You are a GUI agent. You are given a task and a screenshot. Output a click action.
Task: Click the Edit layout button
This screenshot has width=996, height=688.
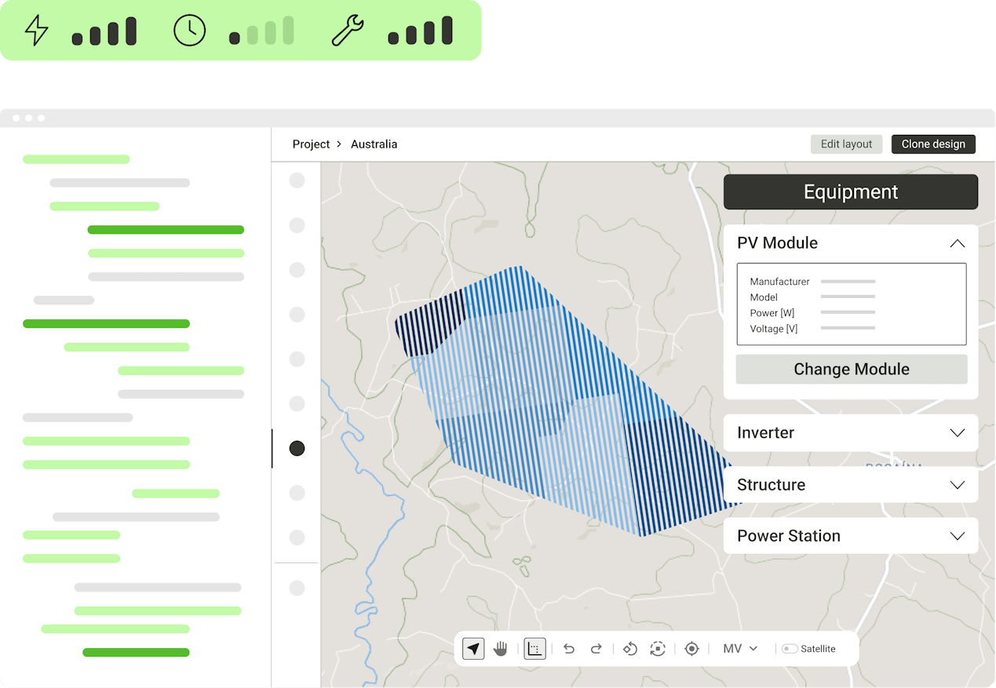(x=846, y=144)
